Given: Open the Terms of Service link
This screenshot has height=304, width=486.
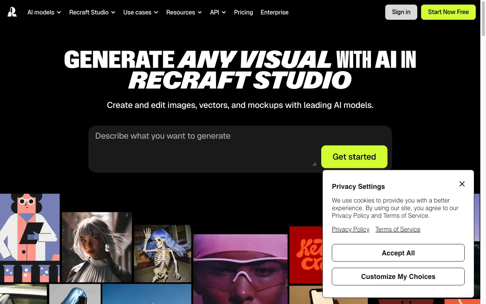Looking at the screenshot, I should click(398, 229).
